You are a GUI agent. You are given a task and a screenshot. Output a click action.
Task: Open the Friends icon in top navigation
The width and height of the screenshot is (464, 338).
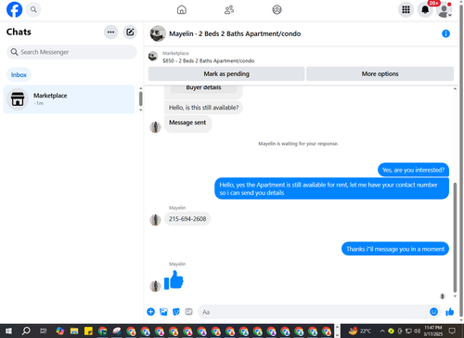tap(229, 9)
